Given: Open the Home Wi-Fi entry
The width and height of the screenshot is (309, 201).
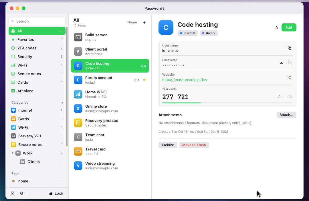Looking at the screenshot, I should point(110,94).
